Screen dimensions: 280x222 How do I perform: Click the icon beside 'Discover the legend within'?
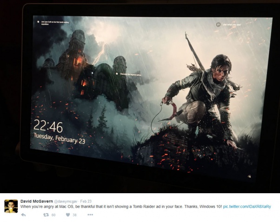[x=117, y=73]
